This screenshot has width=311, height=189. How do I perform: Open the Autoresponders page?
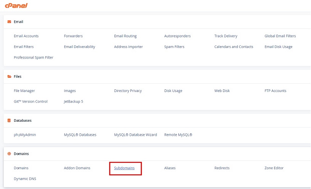(x=177, y=36)
